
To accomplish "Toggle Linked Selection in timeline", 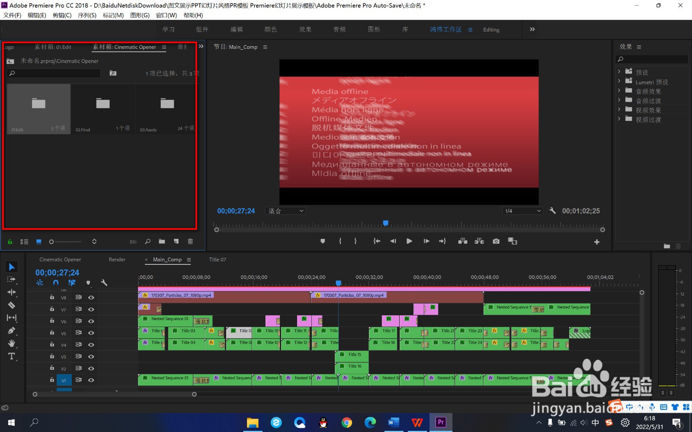I will 72,283.
